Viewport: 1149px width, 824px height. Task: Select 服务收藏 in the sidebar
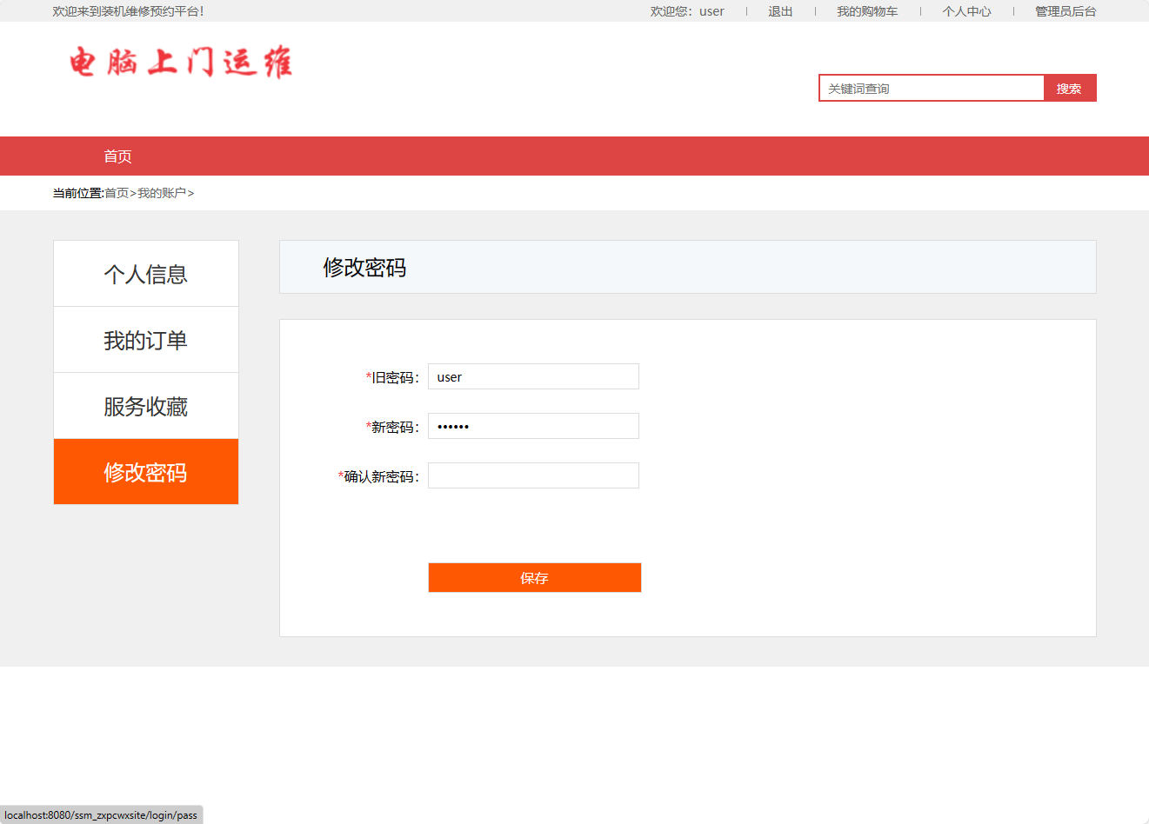click(x=145, y=405)
